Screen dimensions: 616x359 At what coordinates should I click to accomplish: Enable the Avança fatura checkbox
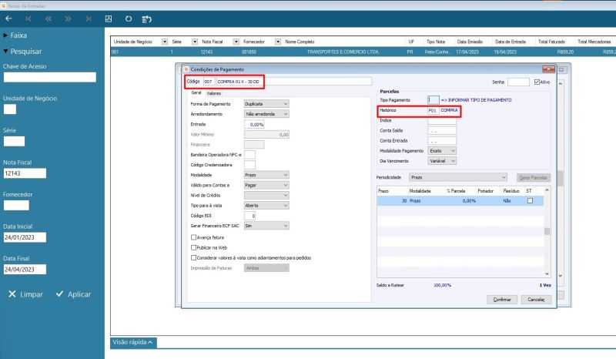pos(193,237)
